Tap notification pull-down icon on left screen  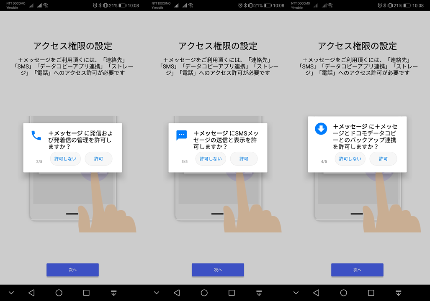(114, 293)
